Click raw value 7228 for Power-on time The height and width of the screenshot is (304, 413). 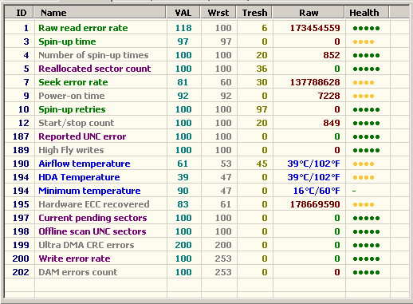coord(329,96)
